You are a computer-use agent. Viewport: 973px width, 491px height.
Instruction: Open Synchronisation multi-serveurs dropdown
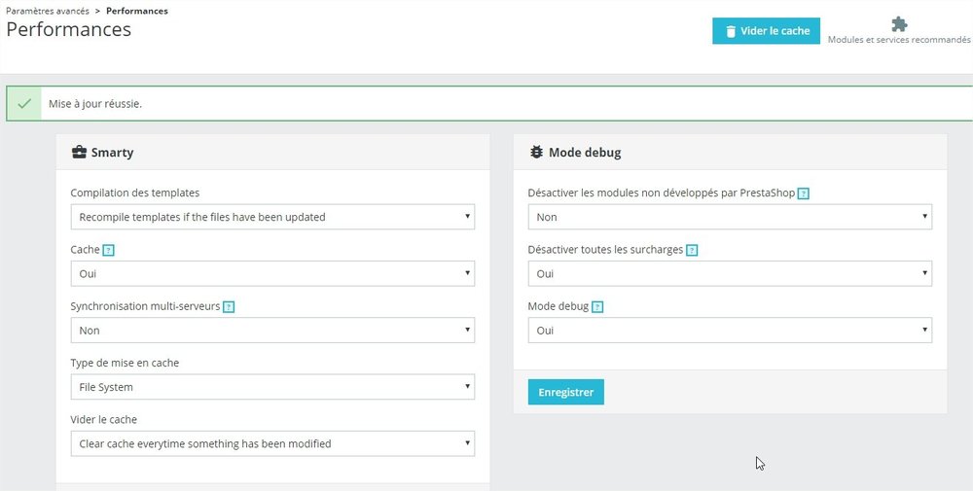point(272,331)
